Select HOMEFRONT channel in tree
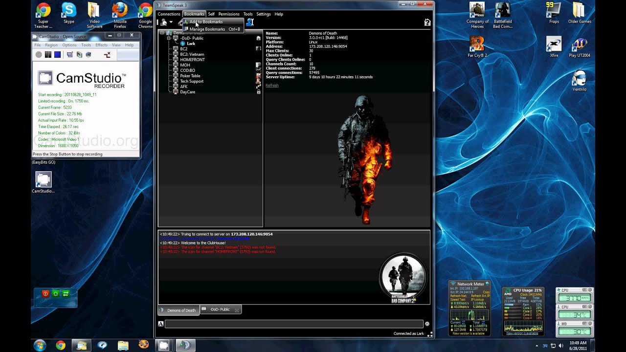Viewport: 626px width, 352px height. tap(192, 60)
